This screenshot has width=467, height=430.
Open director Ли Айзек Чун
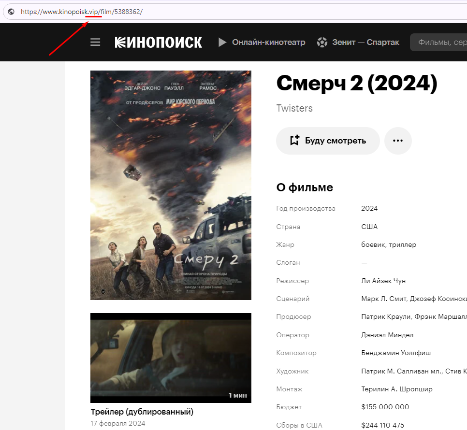(x=383, y=281)
